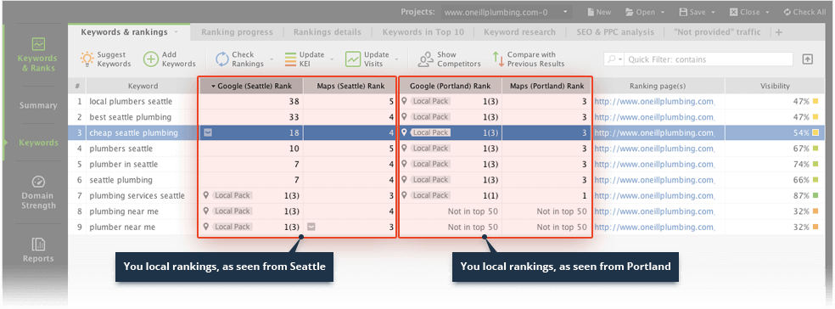This screenshot has height=309, width=835.
Task: Sort by Ranking page(s) column header
Action: (658, 86)
